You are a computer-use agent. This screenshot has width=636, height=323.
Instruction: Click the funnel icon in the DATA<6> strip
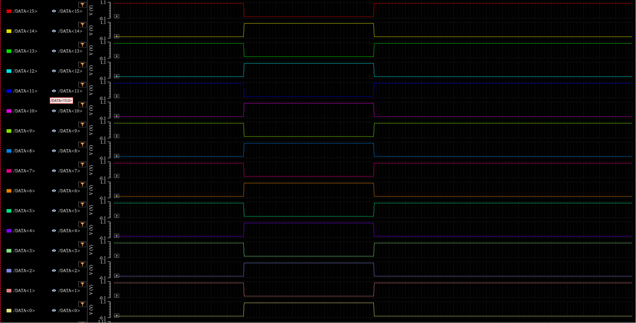[x=82, y=185]
